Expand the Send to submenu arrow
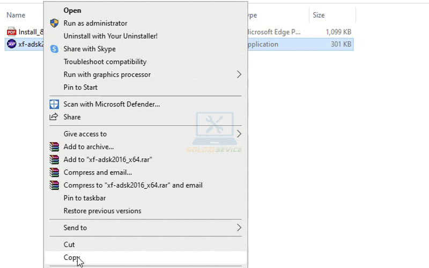This screenshot has width=429, height=268. click(239, 227)
